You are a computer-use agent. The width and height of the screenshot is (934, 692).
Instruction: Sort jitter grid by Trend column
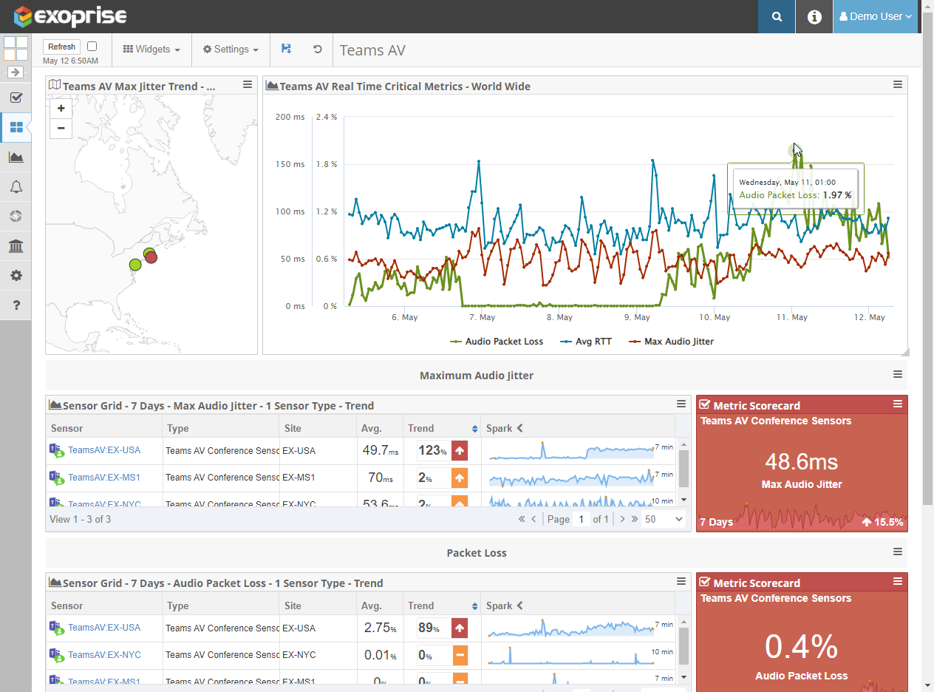pos(442,428)
